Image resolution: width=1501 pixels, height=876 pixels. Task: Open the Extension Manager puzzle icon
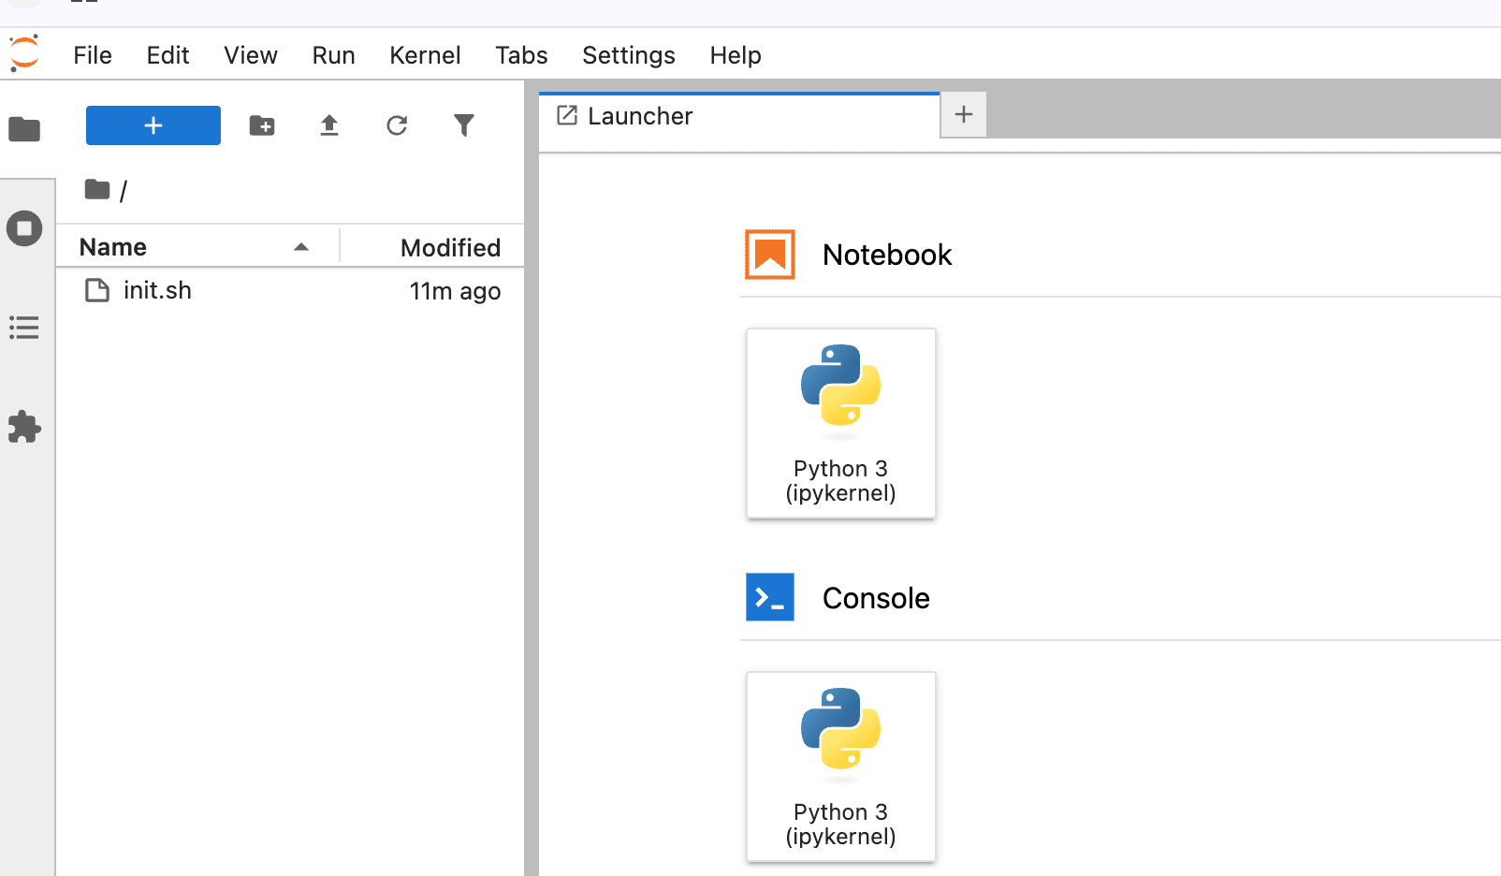pos(24,428)
